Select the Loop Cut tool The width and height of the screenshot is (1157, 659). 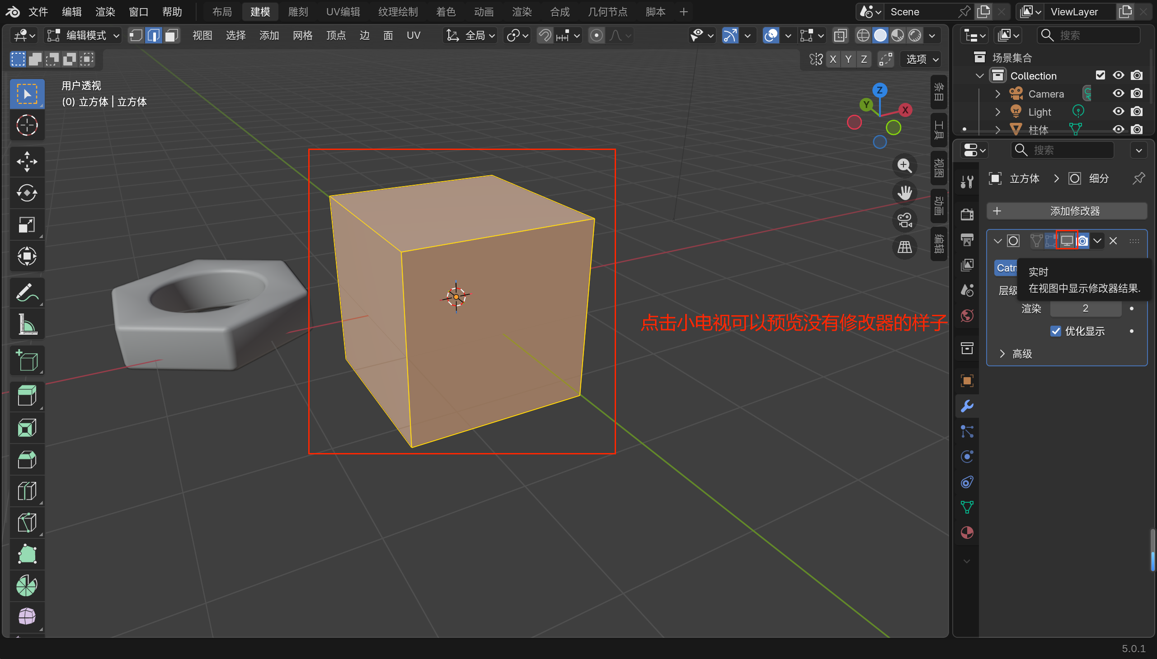click(27, 491)
